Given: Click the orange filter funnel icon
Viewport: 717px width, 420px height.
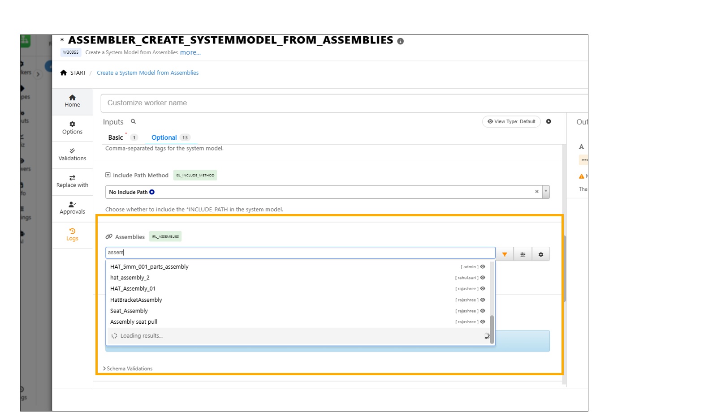Looking at the screenshot, I should tap(505, 254).
